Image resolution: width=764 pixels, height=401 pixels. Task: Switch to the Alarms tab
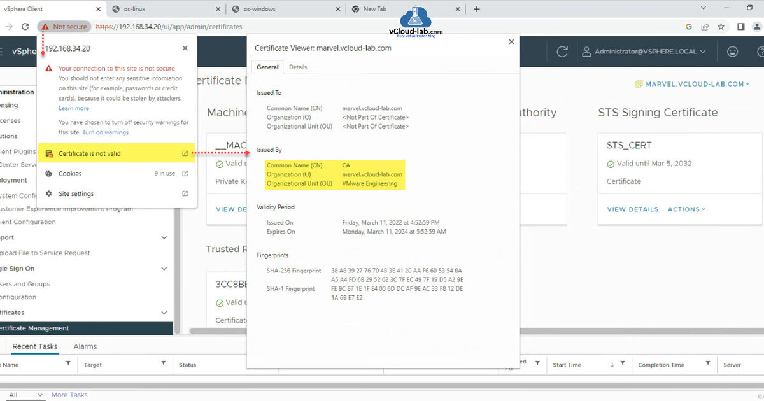pos(85,346)
